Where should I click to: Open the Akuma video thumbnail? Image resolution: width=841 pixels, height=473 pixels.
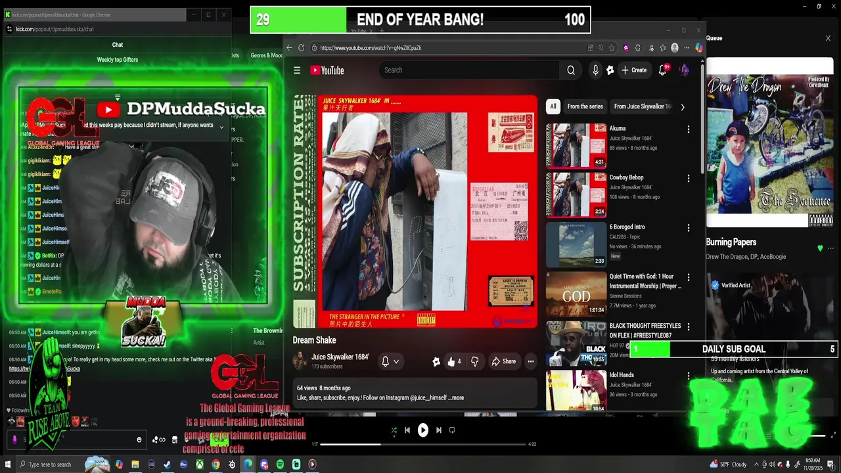click(x=576, y=146)
